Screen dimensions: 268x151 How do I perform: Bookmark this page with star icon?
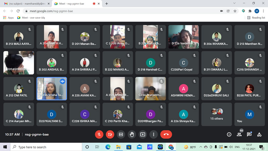pyautogui.click(x=235, y=11)
